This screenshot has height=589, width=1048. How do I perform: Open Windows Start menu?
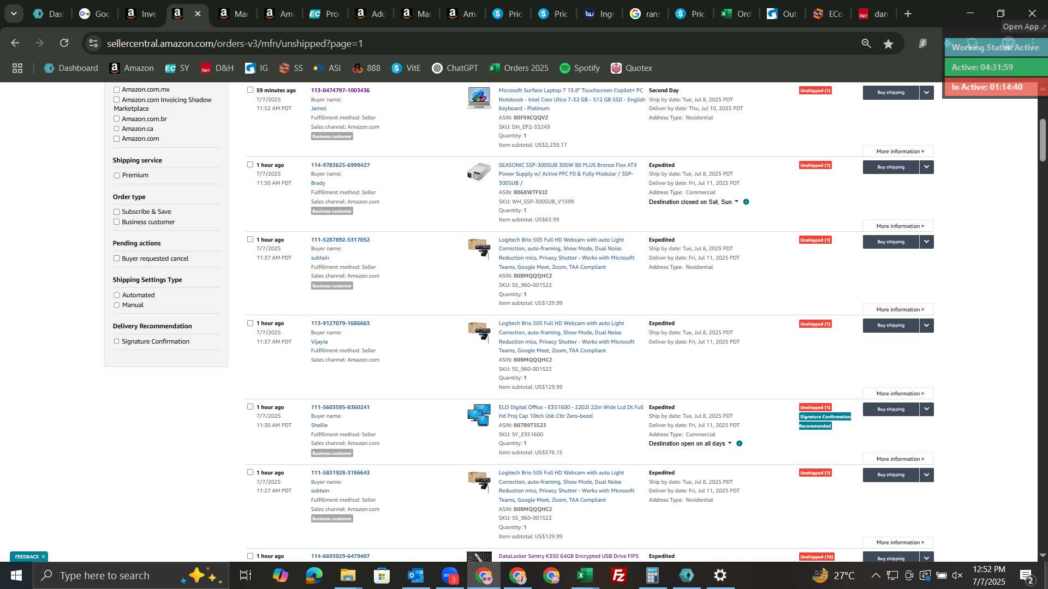coord(16,575)
